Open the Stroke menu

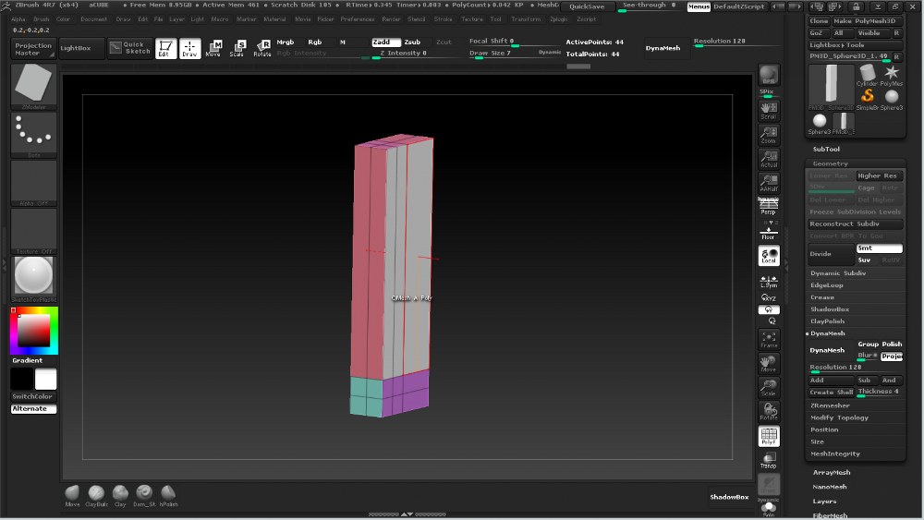tap(444, 19)
